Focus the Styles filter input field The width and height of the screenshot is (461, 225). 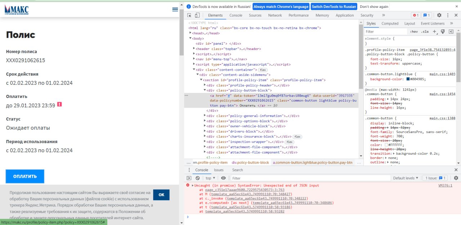tap(385, 32)
